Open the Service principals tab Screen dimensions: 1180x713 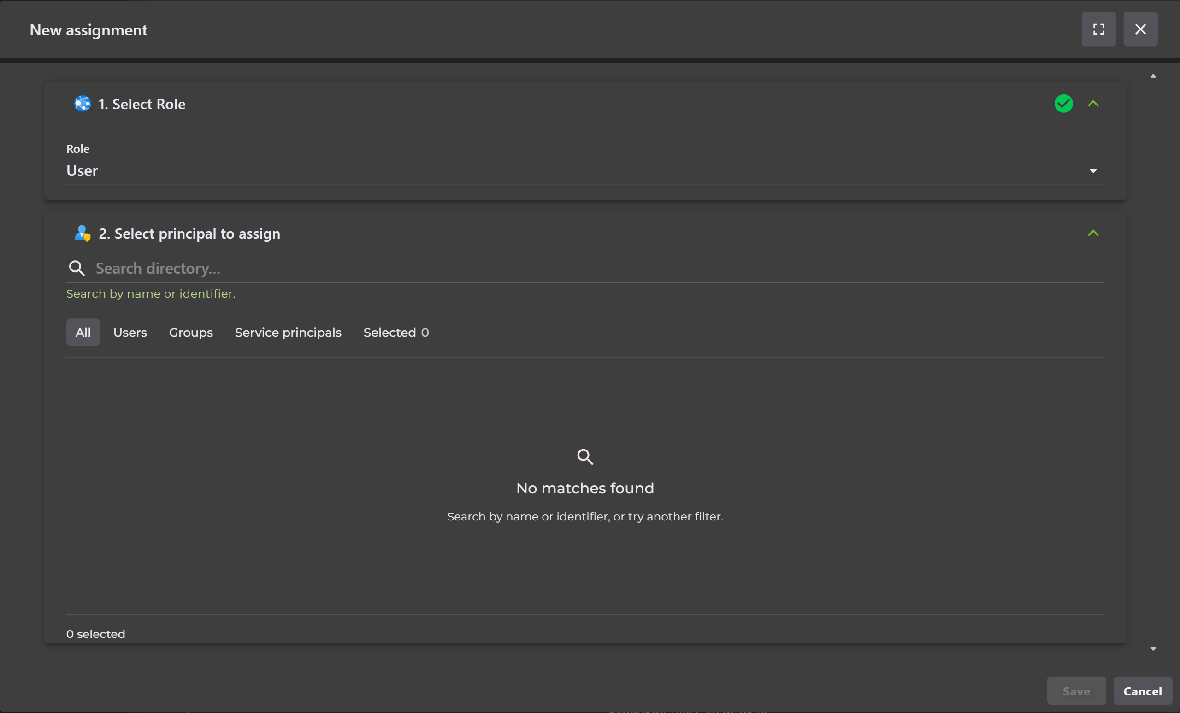pyautogui.click(x=288, y=332)
